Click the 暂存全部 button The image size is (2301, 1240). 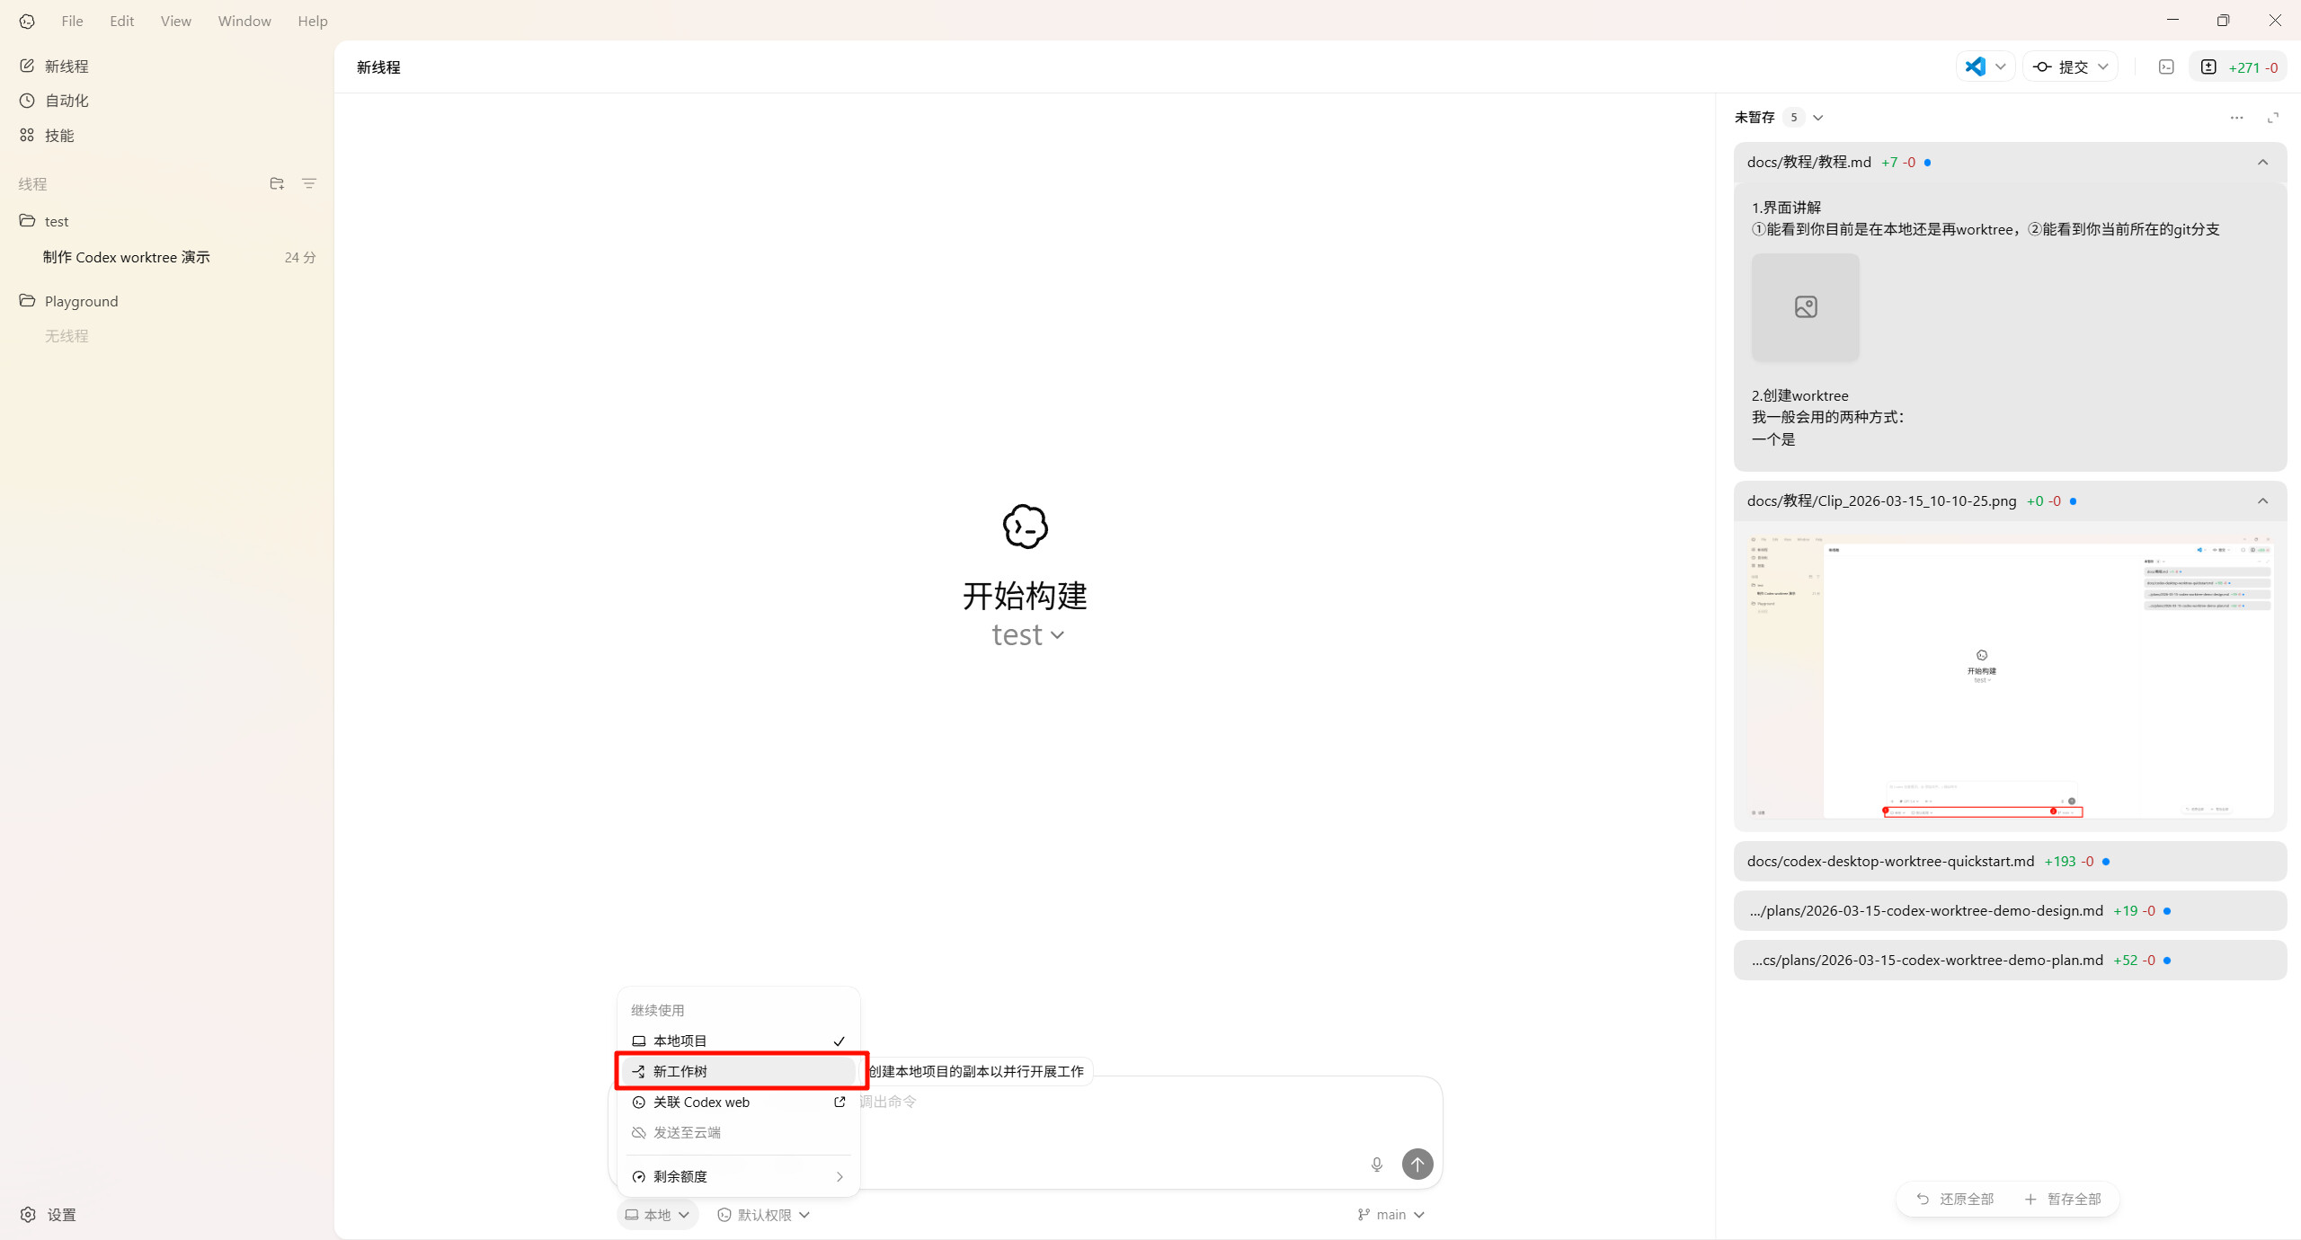click(2064, 1199)
